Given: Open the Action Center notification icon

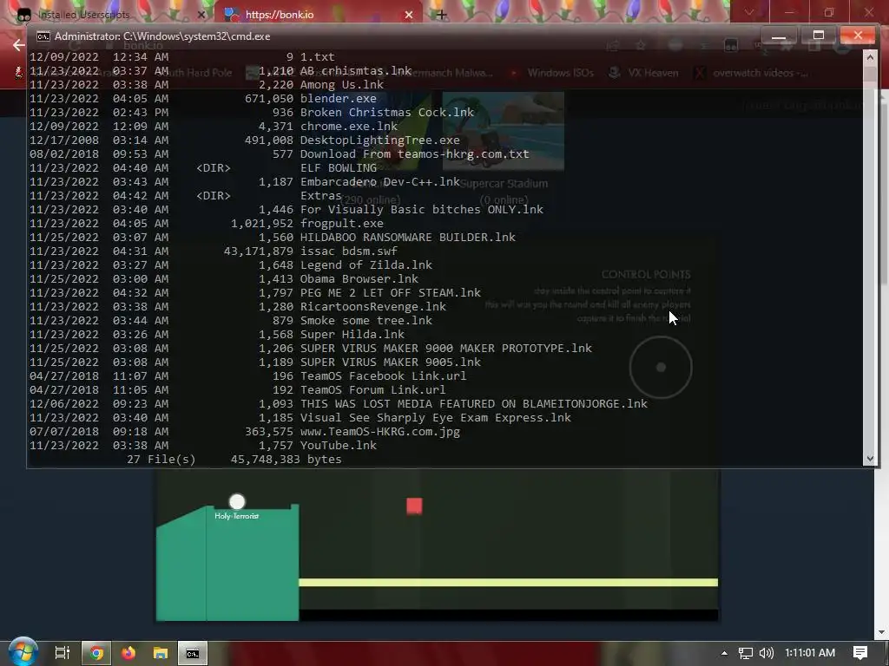Looking at the screenshot, I should coord(860,653).
